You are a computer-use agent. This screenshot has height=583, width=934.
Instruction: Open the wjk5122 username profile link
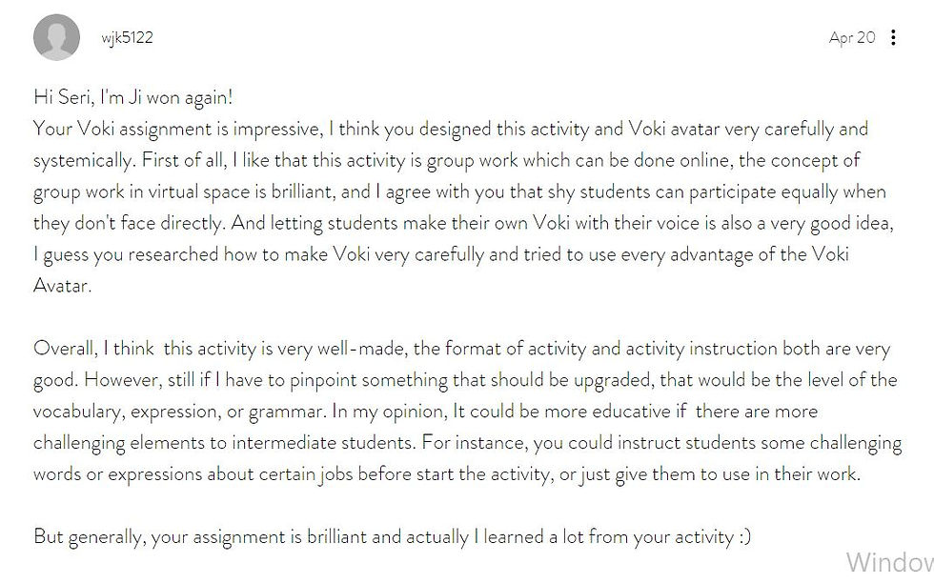pos(127,38)
